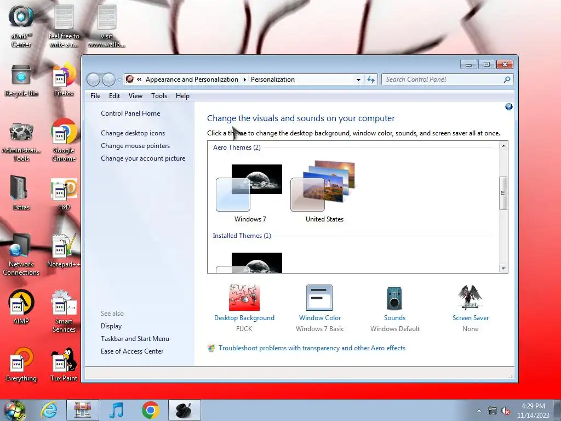Open the music note taskbar icon
This screenshot has width=561, height=421.
coord(116,410)
